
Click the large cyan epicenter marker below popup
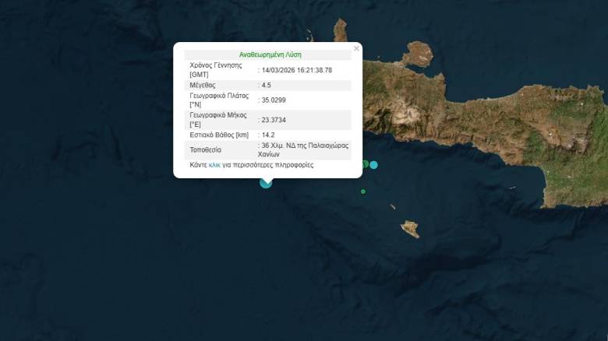pos(267,181)
